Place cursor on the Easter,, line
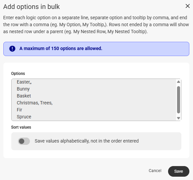Image resolution: width=193 pixels, height=180 pixels. [x=24, y=82]
